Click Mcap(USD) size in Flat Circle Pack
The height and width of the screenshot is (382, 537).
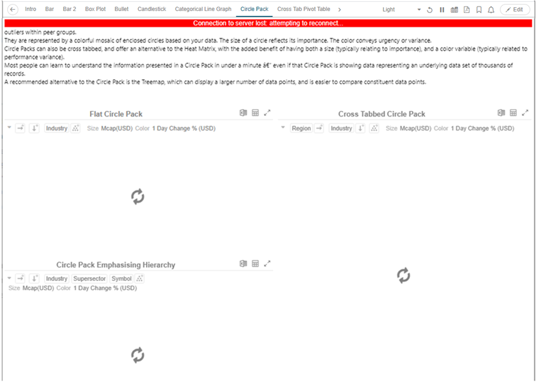click(x=117, y=128)
